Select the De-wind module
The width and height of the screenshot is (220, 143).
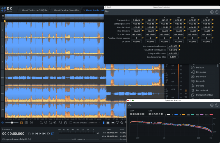pos(200,86)
